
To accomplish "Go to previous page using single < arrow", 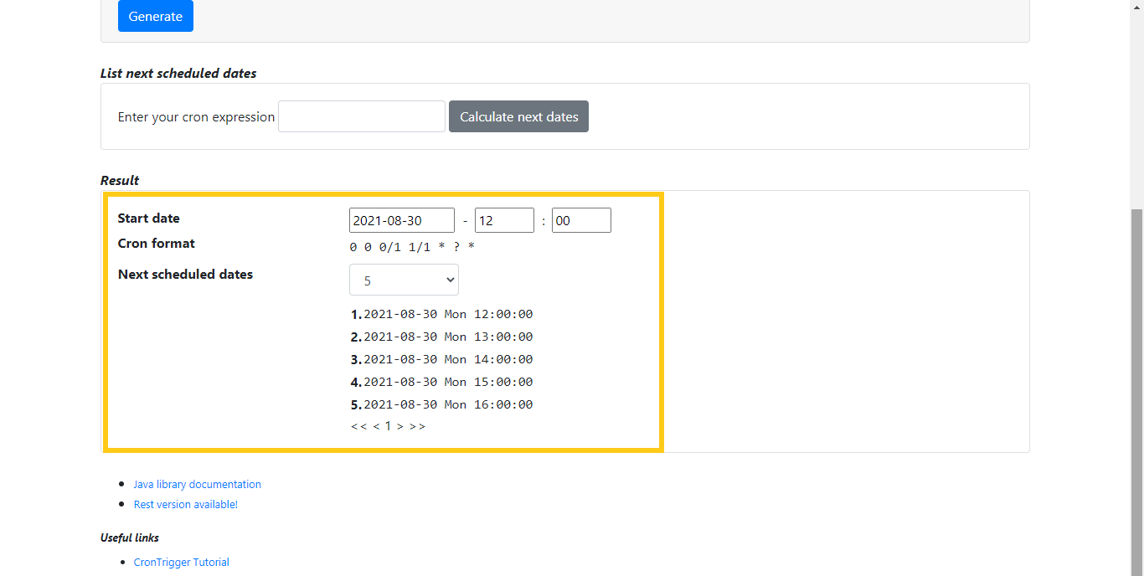I will 376,426.
